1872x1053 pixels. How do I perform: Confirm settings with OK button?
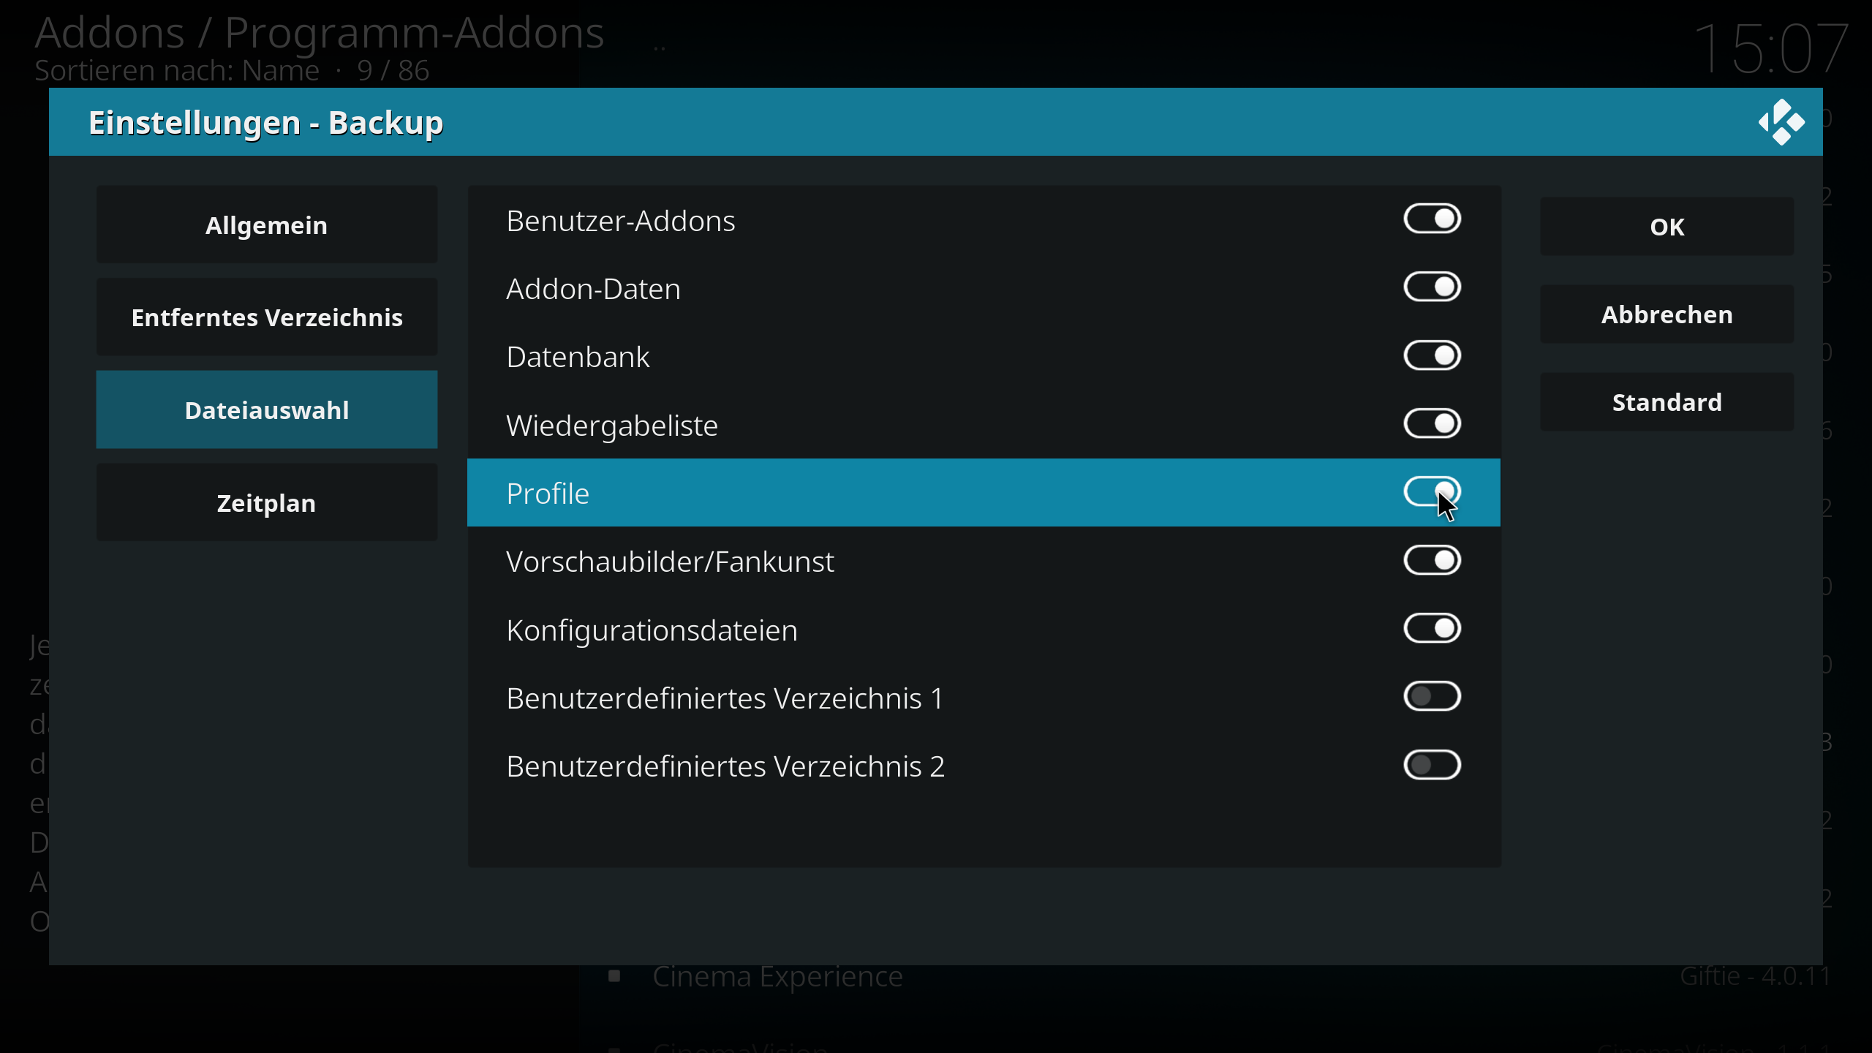tap(1667, 227)
